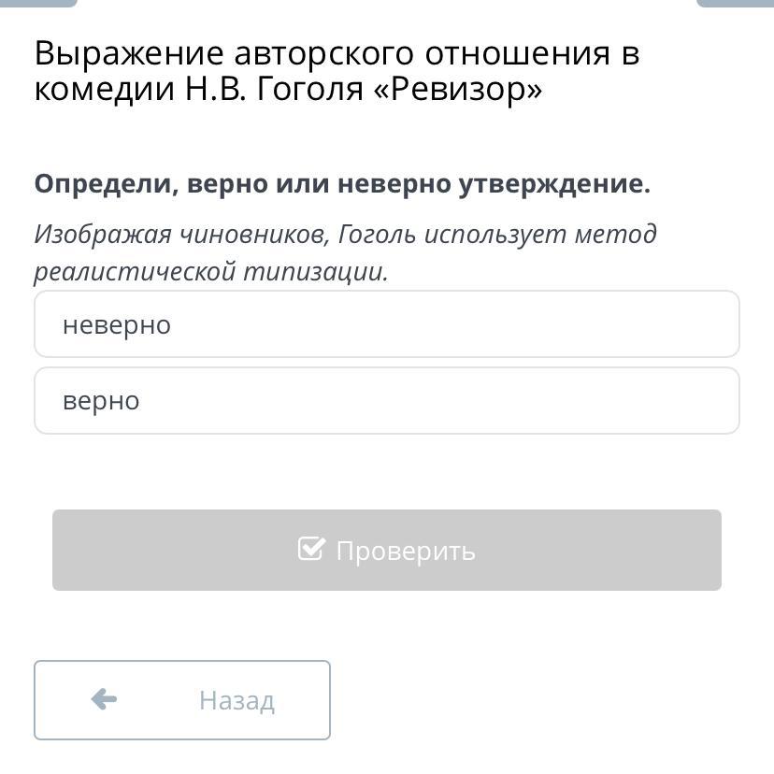Click the italic statement starting with "Изображая чиновников"

point(345,252)
